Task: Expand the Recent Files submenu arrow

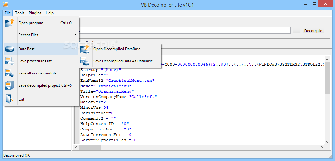Action: (75, 35)
